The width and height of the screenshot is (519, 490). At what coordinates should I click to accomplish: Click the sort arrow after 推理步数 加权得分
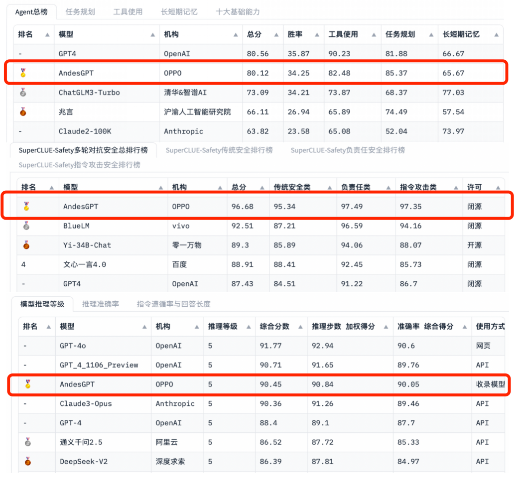[x=386, y=327]
